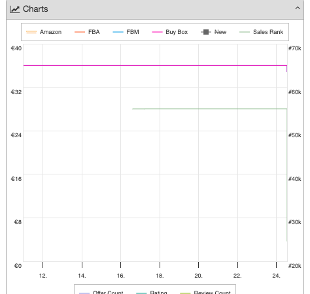Screen dimensions: 310x294
Task: Toggle the FBA series in legend
Action: 87,32
